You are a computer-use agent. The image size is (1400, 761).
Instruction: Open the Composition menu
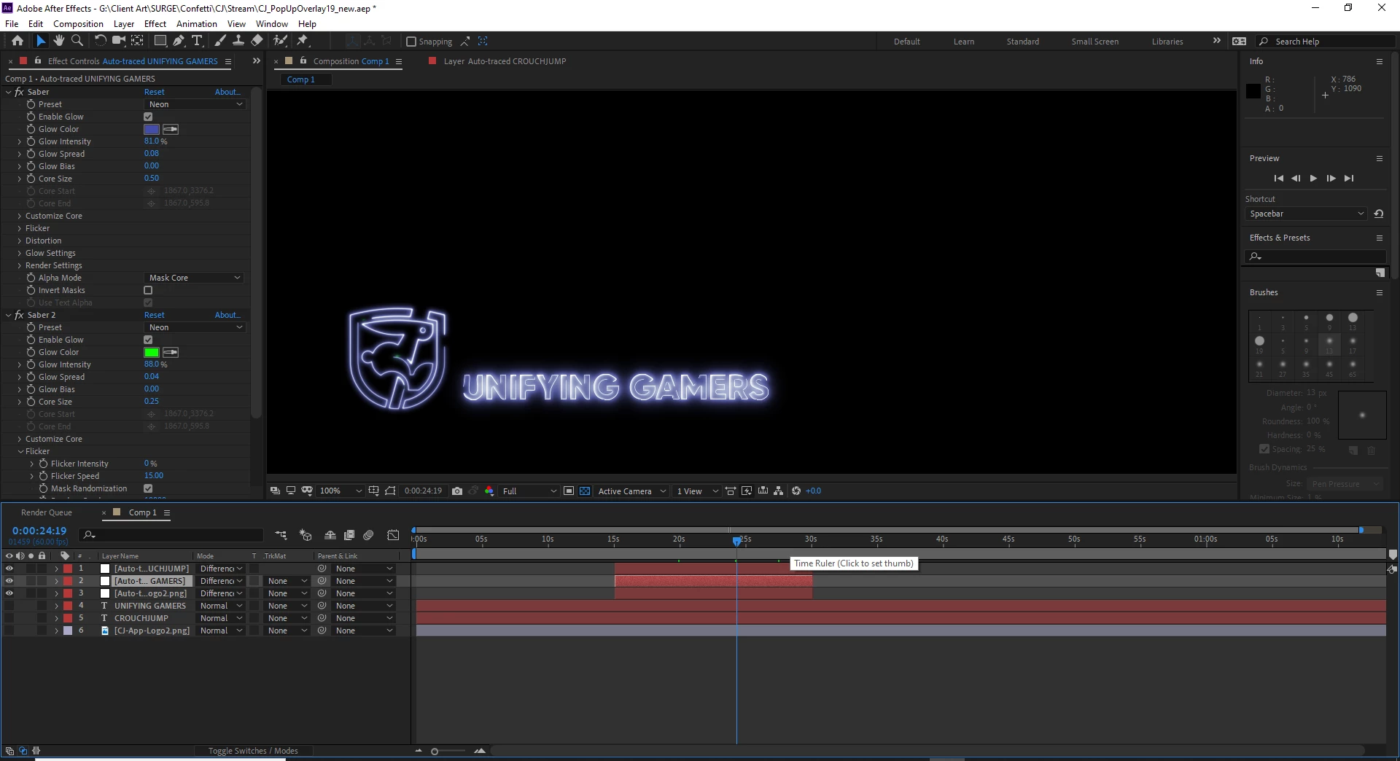tap(78, 23)
